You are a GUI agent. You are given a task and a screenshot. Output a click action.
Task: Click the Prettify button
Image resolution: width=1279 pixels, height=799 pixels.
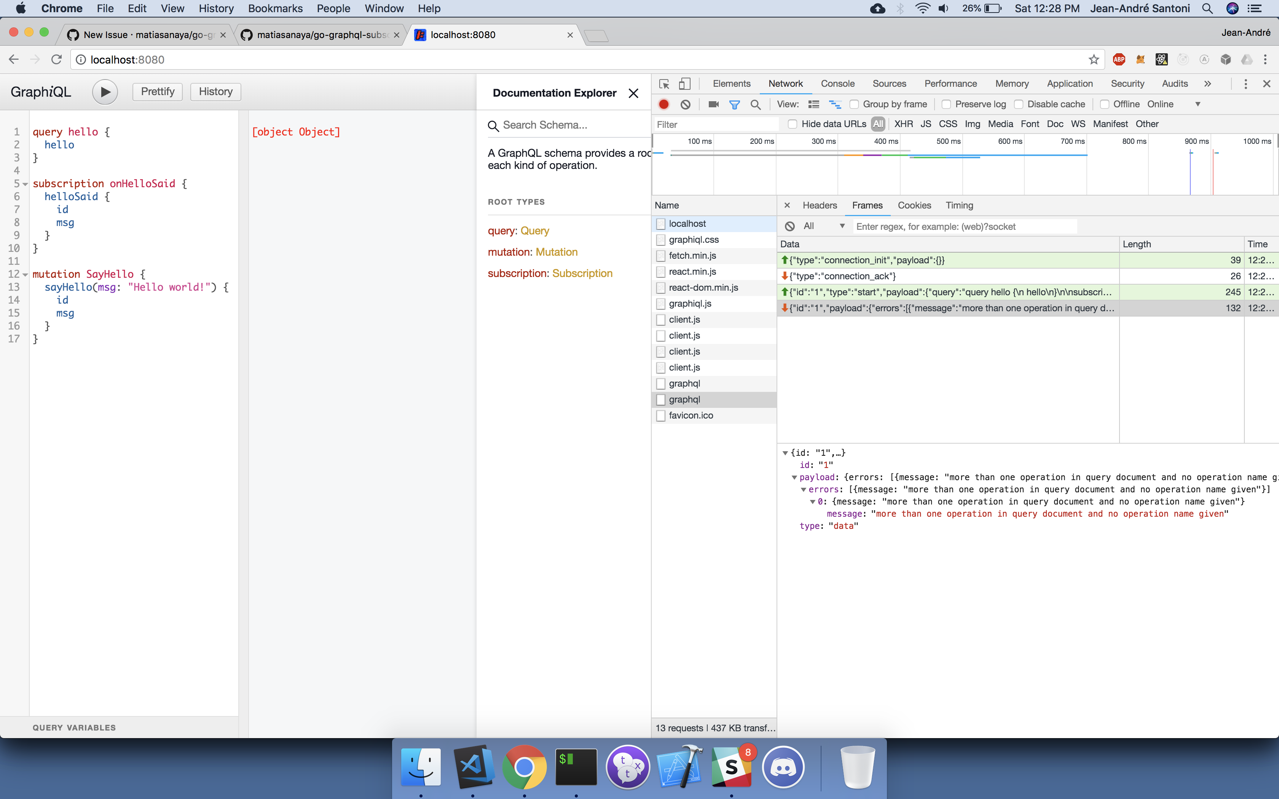pos(158,92)
